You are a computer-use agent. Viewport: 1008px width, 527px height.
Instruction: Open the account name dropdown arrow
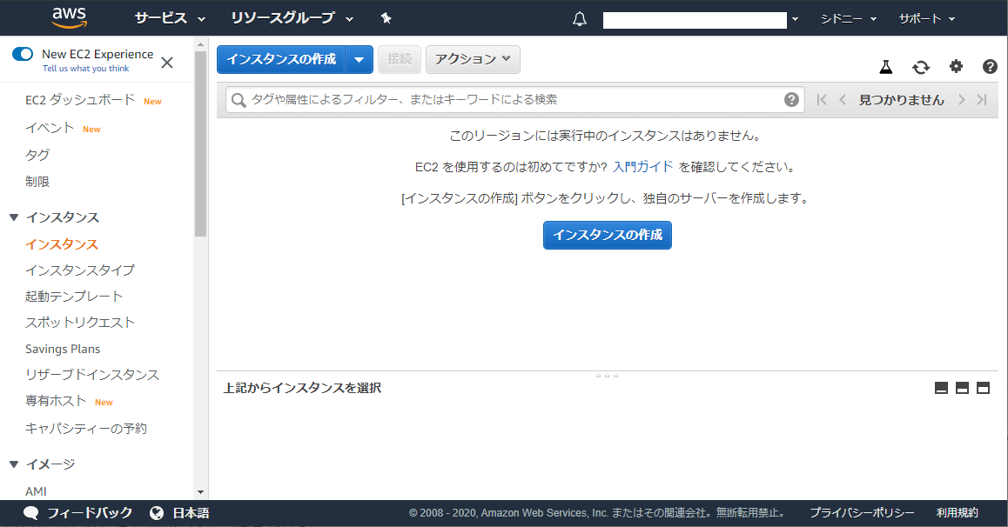coord(796,19)
